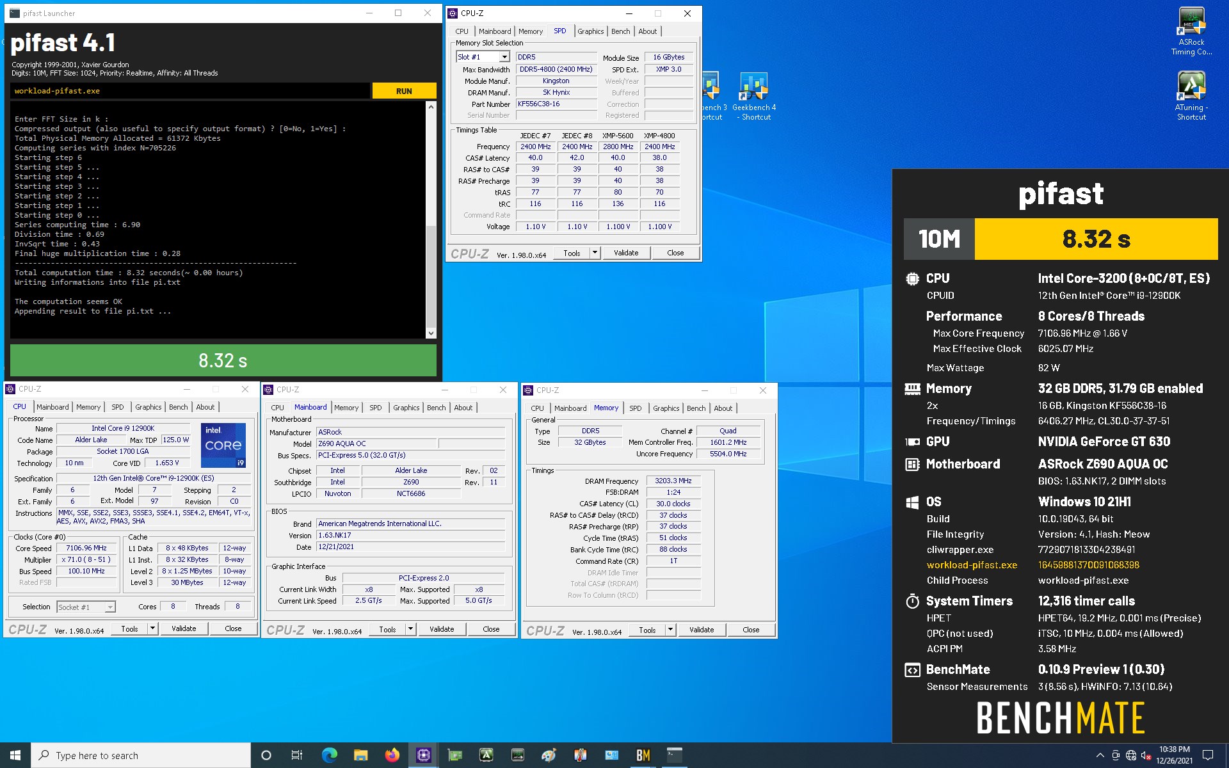Viewport: 1229px width, 768px height.
Task: Click the Z690 AQUA OC model field
Action: pyautogui.click(x=377, y=444)
